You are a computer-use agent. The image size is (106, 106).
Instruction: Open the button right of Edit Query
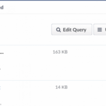(100, 29)
